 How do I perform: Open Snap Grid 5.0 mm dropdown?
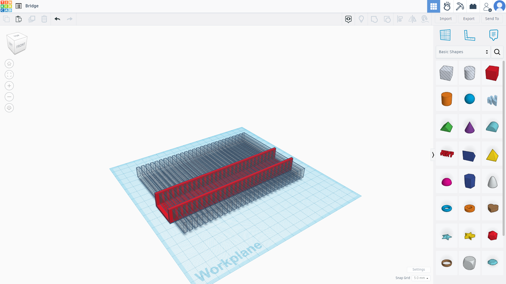pos(421,278)
